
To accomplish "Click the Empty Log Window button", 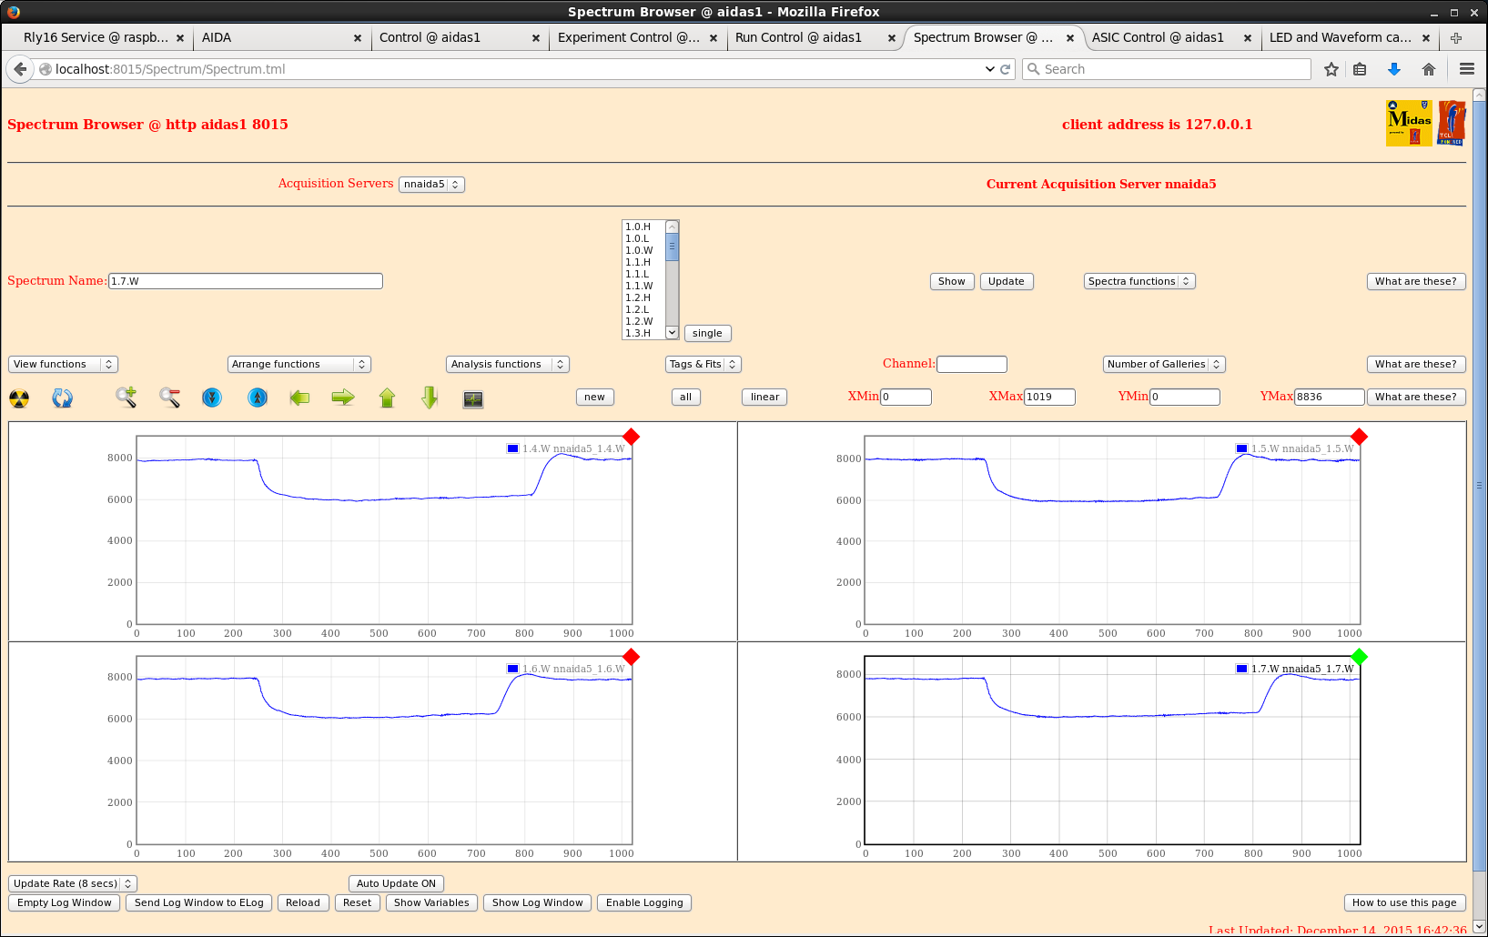I will pos(65,902).
